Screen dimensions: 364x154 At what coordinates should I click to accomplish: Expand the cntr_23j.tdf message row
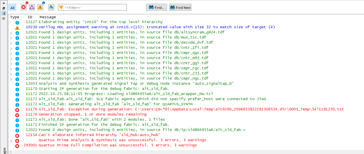(11, 74)
